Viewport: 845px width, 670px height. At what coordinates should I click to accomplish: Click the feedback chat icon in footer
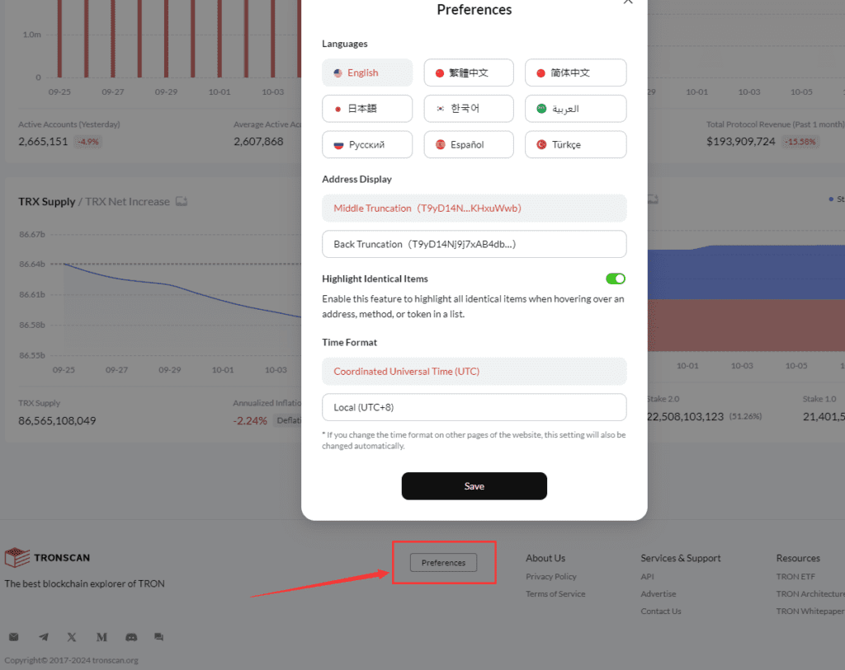coord(158,636)
